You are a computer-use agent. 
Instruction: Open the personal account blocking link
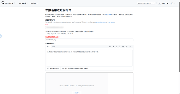(x=101, y=22)
